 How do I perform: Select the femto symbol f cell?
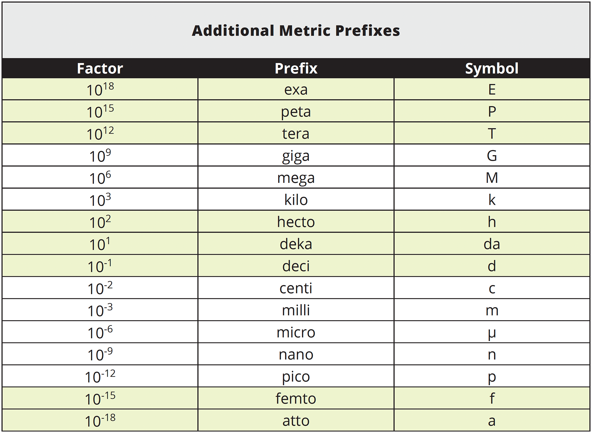point(492,399)
